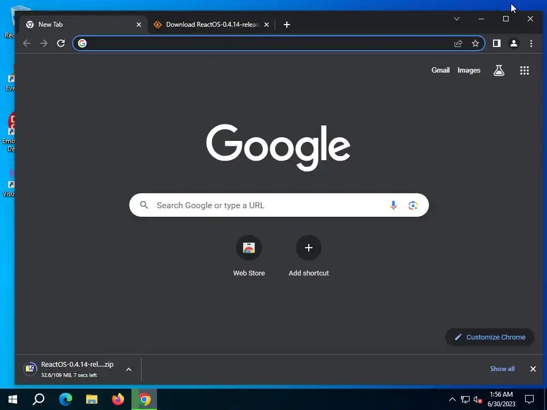Close the New Tab tab

pyautogui.click(x=139, y=25)
